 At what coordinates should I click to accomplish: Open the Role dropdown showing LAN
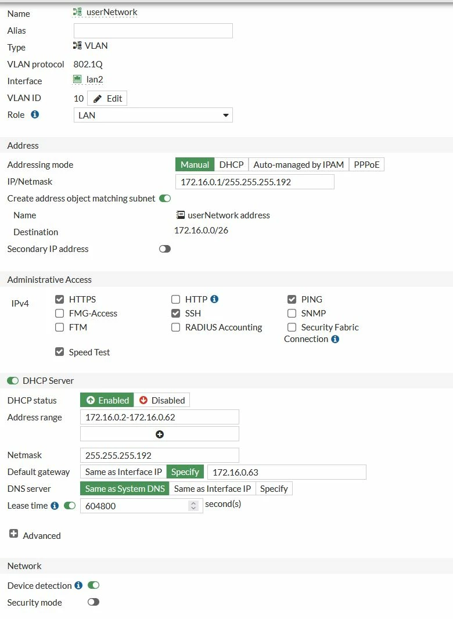point(153,116)
